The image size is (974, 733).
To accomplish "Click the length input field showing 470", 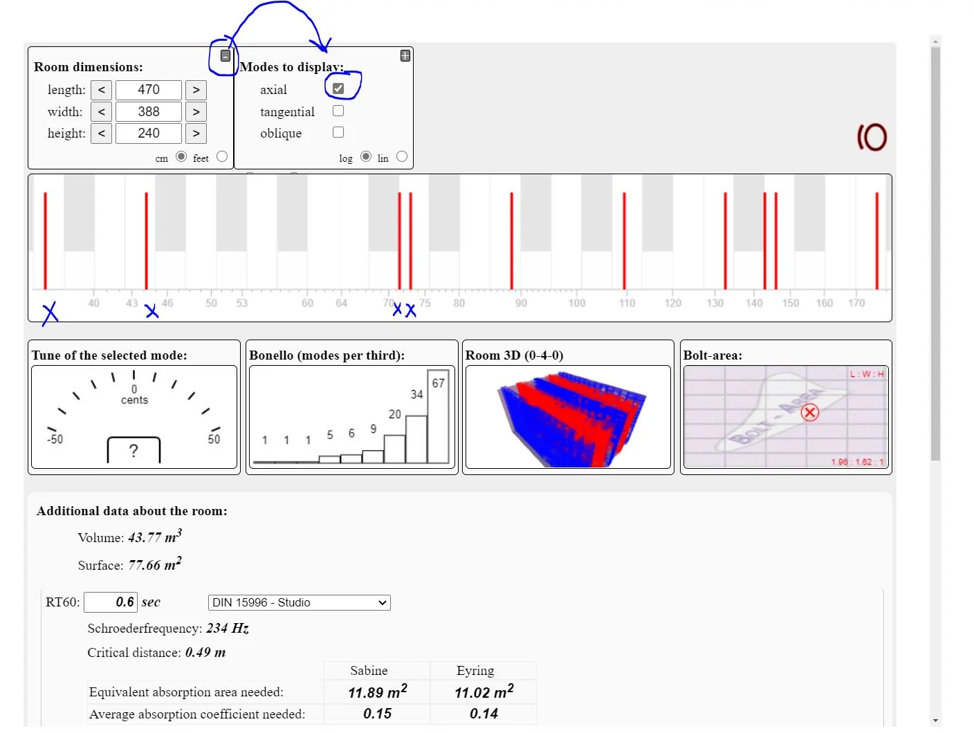I will 149,90.
